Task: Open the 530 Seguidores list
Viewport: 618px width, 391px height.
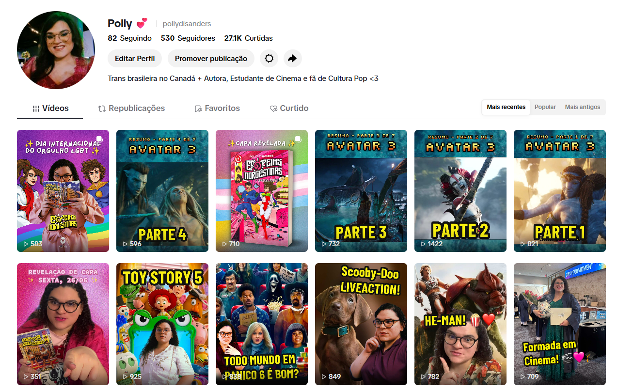Action: coord(188,38)
